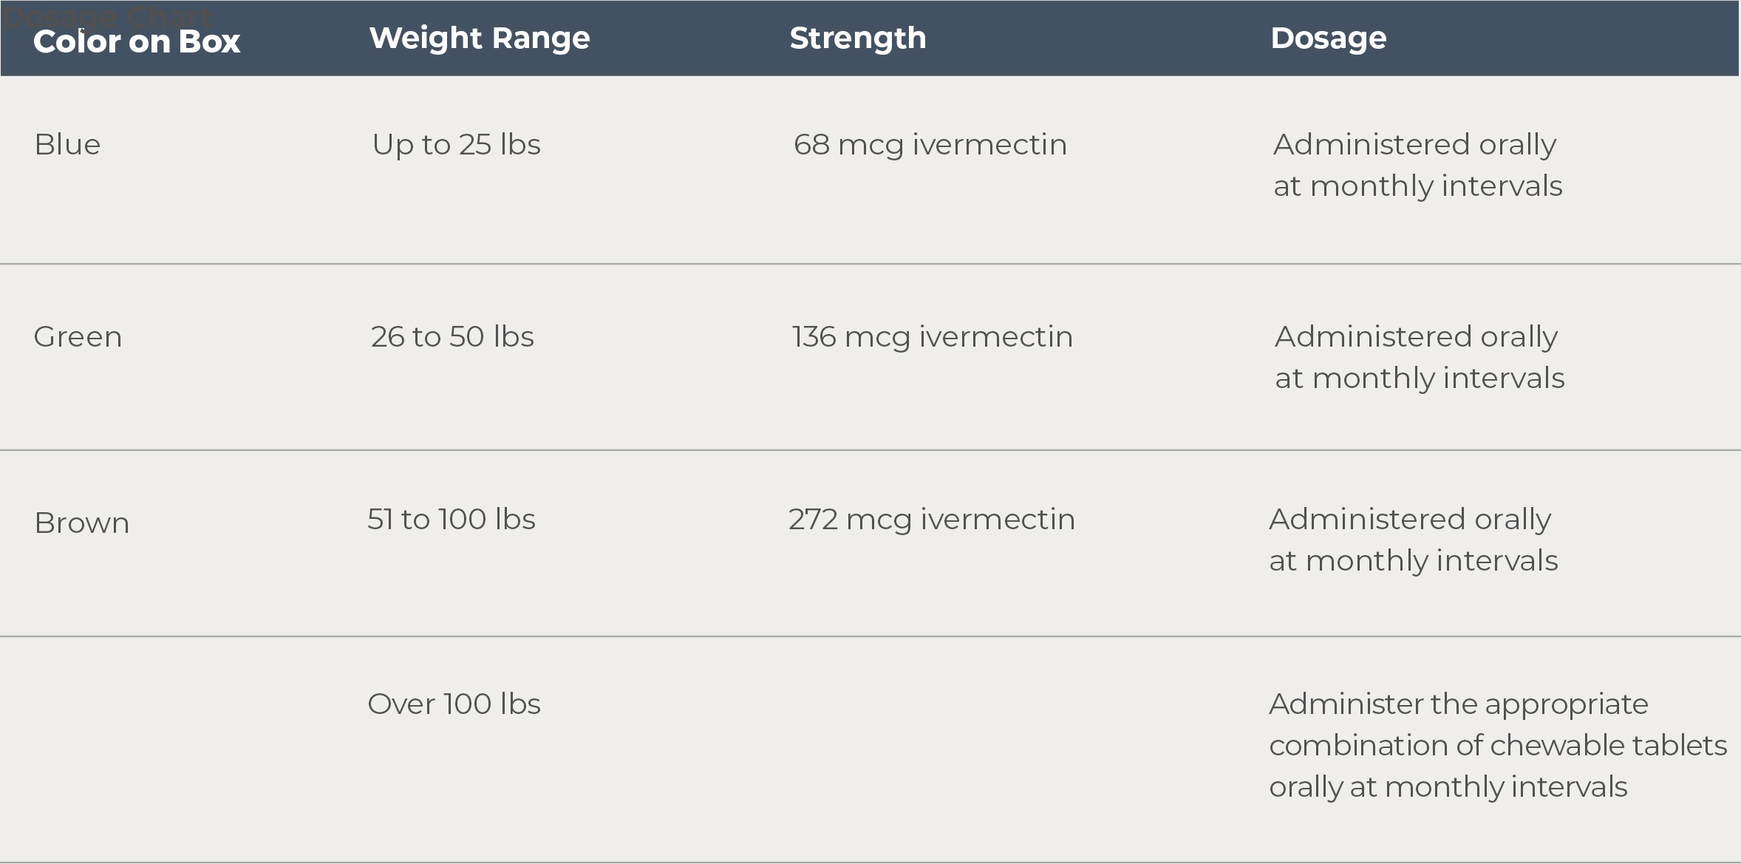Select the 272 mcg ivermectin text
Image resolution: width=1741 pixels, height=864 pixels.
(932, 520)
